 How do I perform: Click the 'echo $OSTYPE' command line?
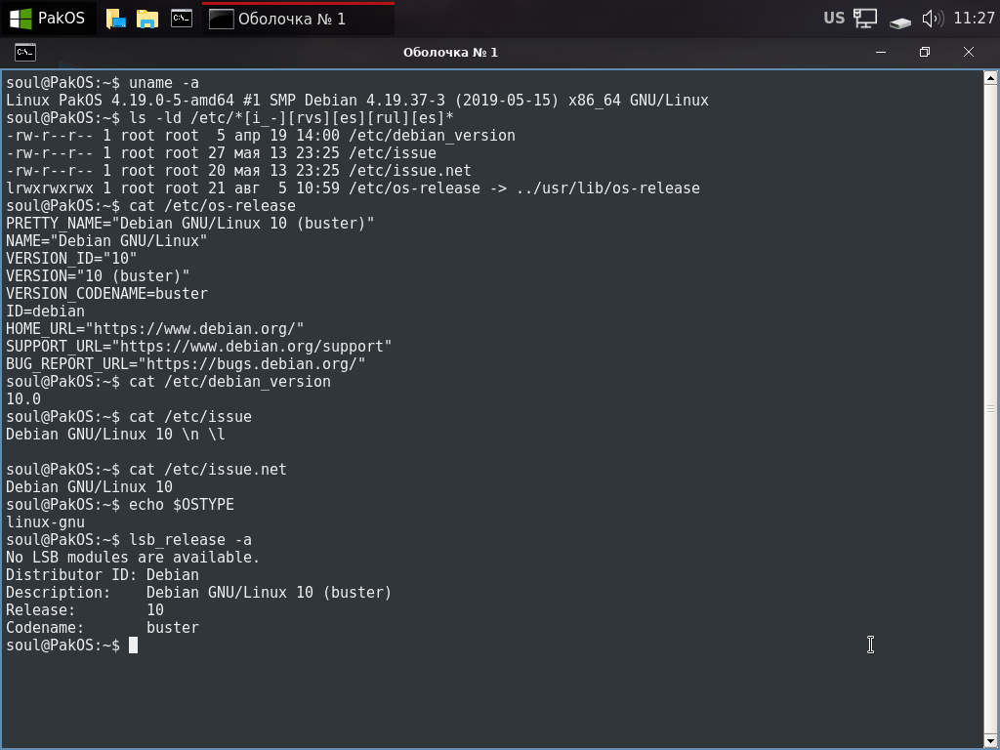(120, 505)
